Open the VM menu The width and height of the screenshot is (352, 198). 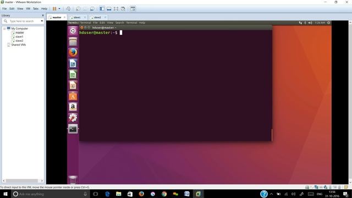point(28,9)
